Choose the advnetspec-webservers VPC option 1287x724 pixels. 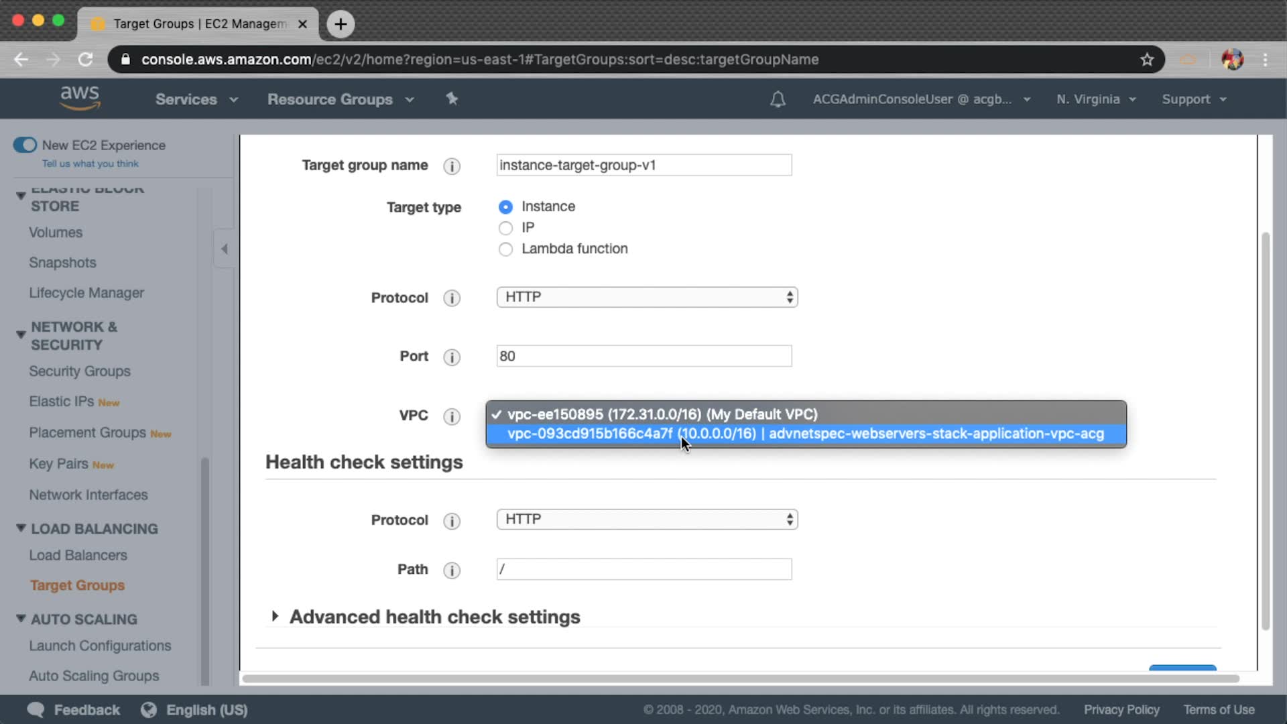pos(804,434)
